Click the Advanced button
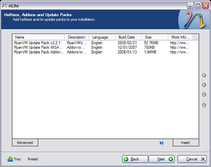This screenshot has width=211, height=167. click(x=25, y=142)
